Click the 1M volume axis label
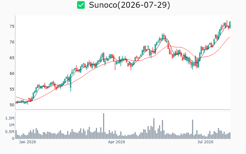246x154 pixels. (x=11, y=125)
